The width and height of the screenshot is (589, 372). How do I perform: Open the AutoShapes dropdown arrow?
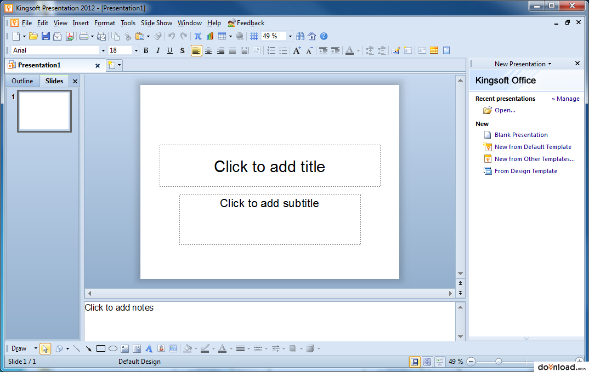click(x=67, y=348)
